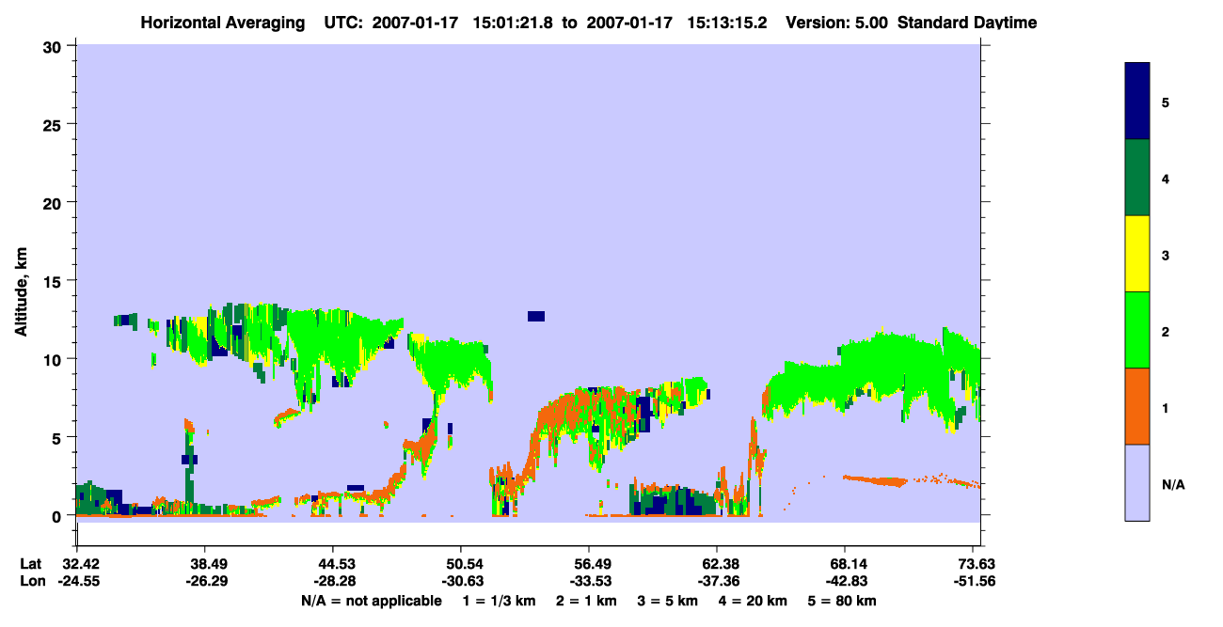Click the '4 = 20 km' legend text

pyautogui.click(x=754, y=601)
